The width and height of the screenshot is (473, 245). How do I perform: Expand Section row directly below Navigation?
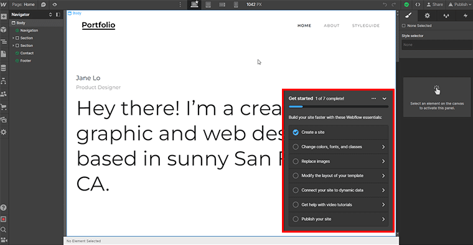pyautogui.click(x=13, y=38)
